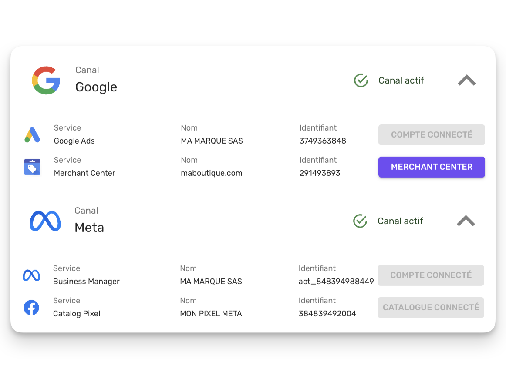
Task: Select the Google Ads identifier 3749363848
Action: [323, 141]
